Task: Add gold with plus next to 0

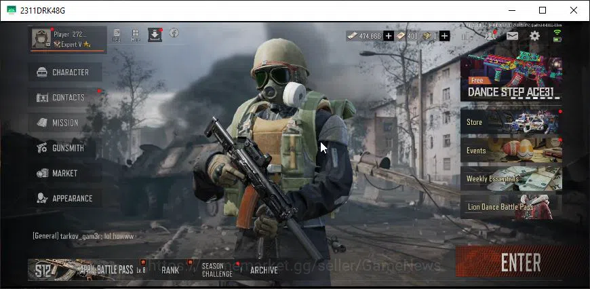Action: point(445,36)
